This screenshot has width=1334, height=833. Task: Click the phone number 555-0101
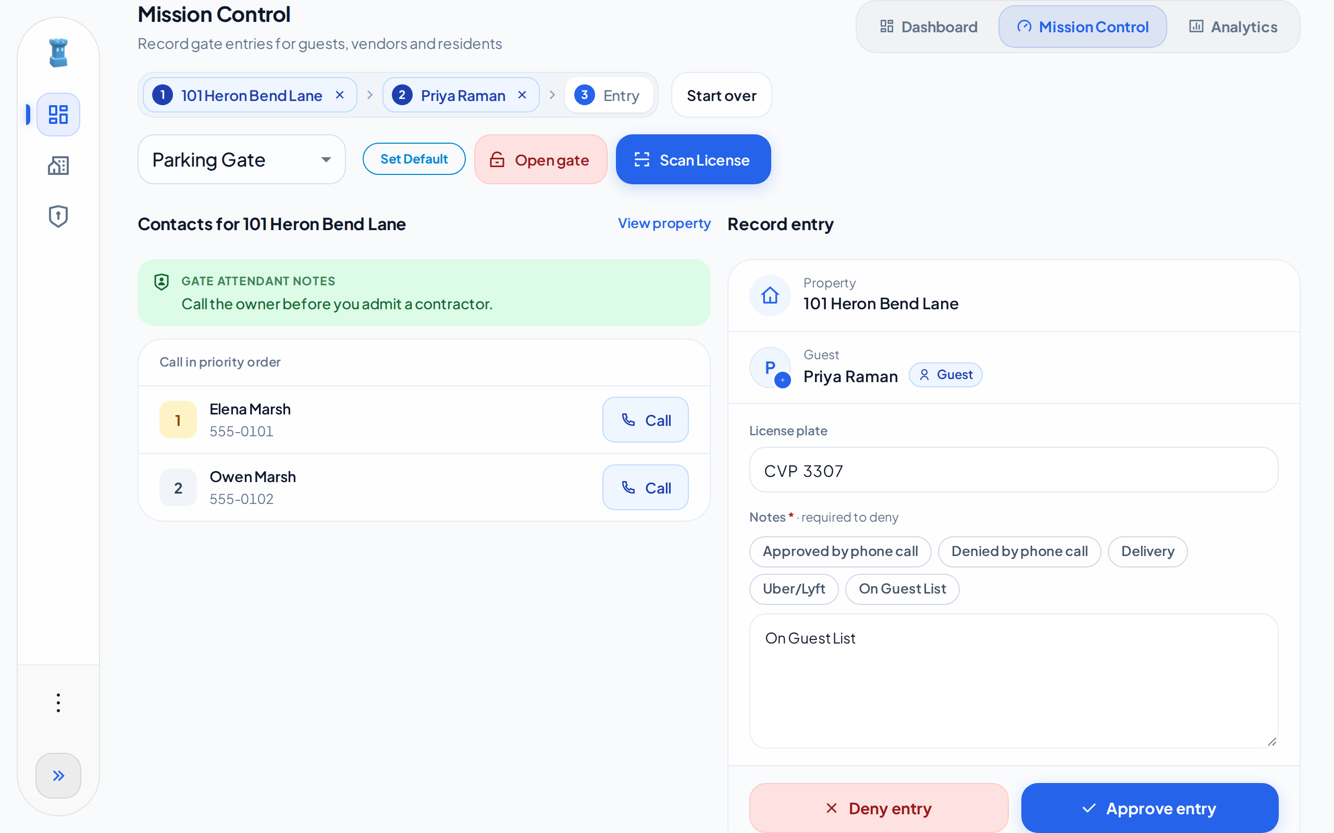(x=241, y=432)
